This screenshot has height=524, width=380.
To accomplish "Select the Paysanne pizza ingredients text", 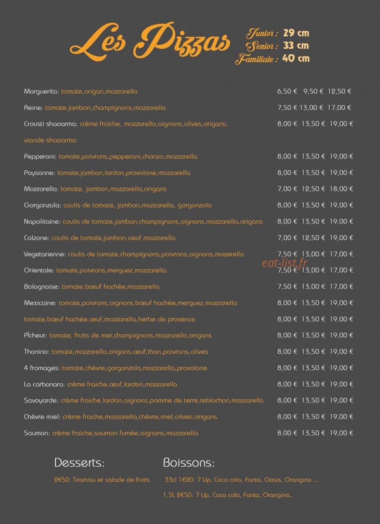I will coord(124,173).
